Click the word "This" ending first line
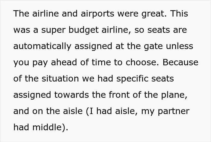 tap(179, 14)
